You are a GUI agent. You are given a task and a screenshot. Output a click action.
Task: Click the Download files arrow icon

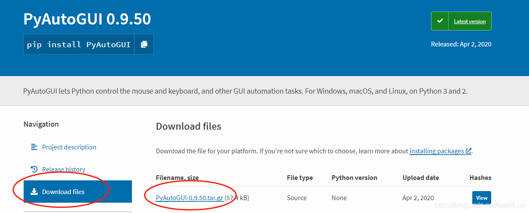tap(34, 192)
